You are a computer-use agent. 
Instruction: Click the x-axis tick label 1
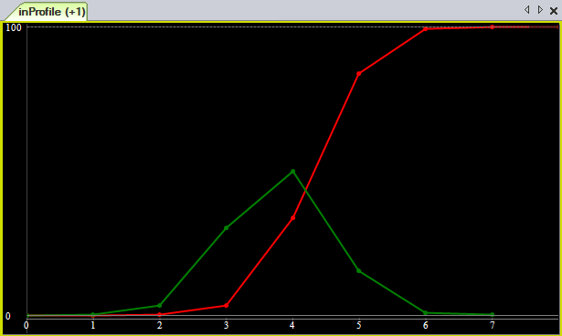coord(93,325)
